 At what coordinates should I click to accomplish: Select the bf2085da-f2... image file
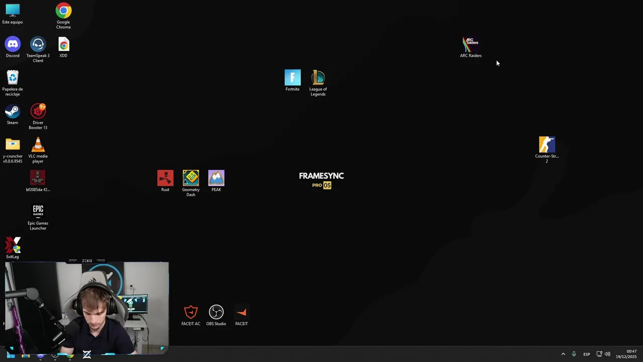(38, 181)
